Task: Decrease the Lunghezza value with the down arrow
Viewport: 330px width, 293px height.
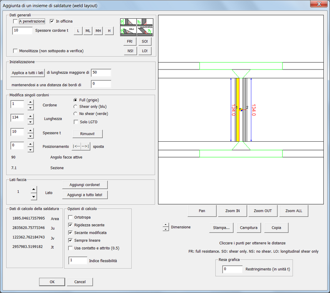Action: pos(30,122)
